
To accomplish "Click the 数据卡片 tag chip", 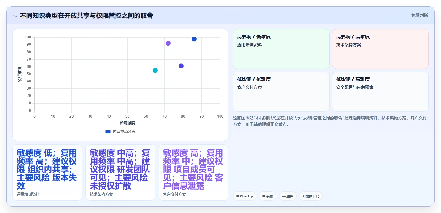I will tap(311, 196).
